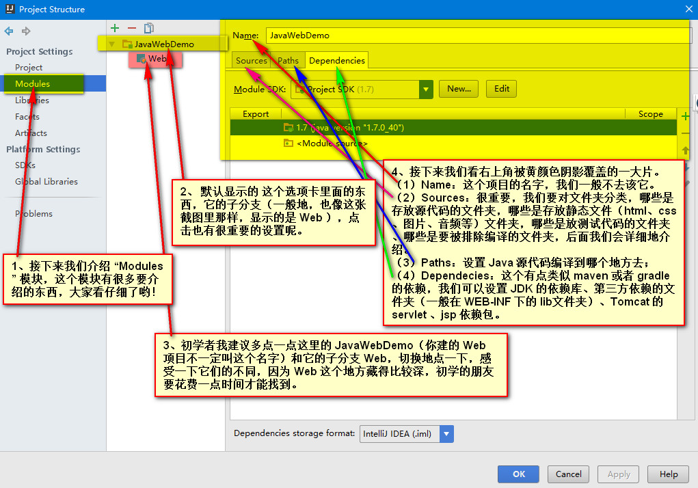Screen dimensions: 698x488
Task: Click the Help button
Action: pyautogui.click(x=668, y=474)
